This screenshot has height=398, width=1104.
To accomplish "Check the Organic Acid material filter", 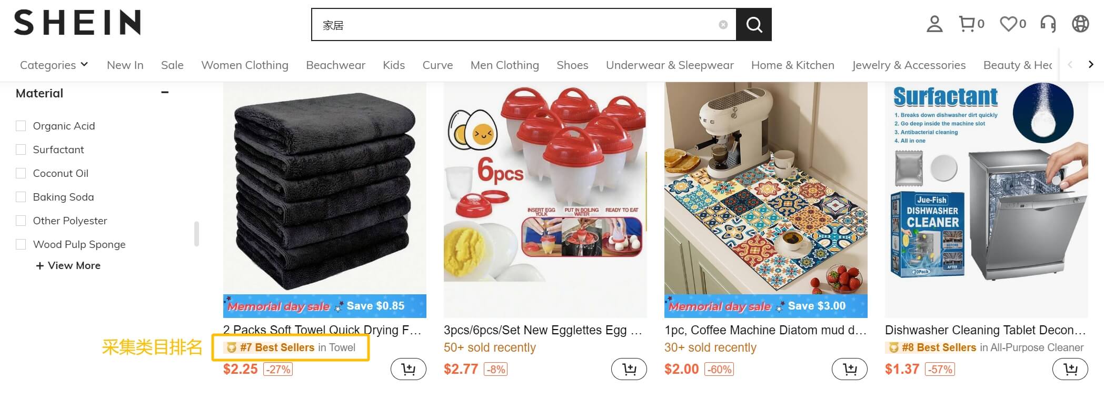I will tap(21, 126).
